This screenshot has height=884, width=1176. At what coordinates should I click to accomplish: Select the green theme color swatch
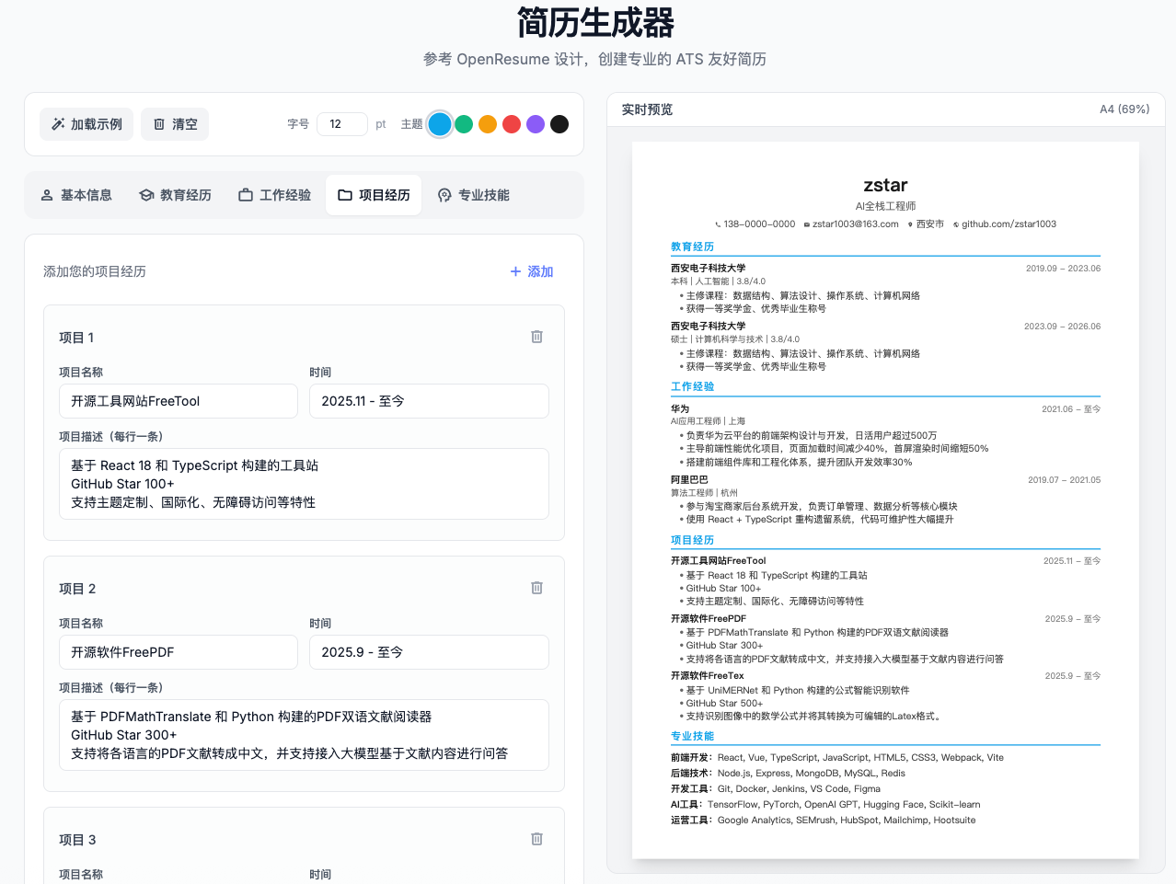tap(464, 124)
